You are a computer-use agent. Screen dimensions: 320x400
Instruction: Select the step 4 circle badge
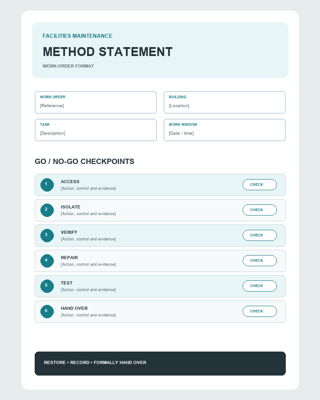pos(47,261)
